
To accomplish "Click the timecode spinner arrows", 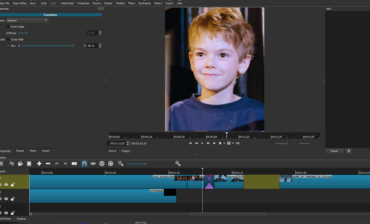I will pyautogui.click(x=128, y=143).
